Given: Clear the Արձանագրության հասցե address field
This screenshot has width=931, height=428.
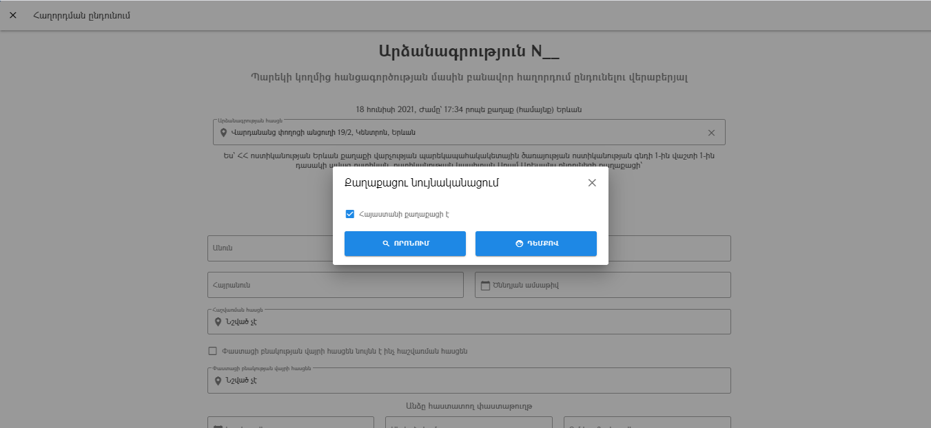Looking at the screenshot, I should [x=712, y=133].
